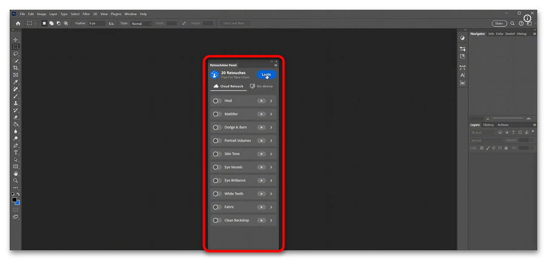Click the Feather input field
This screenshot has width=547, height=260.
click(97, 23)
